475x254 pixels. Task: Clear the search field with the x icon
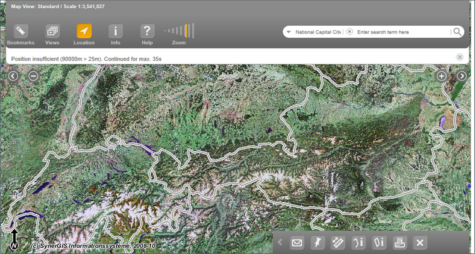tap(350, 31)
